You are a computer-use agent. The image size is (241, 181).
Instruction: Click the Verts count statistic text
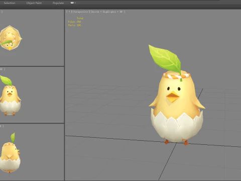[74, 25]
